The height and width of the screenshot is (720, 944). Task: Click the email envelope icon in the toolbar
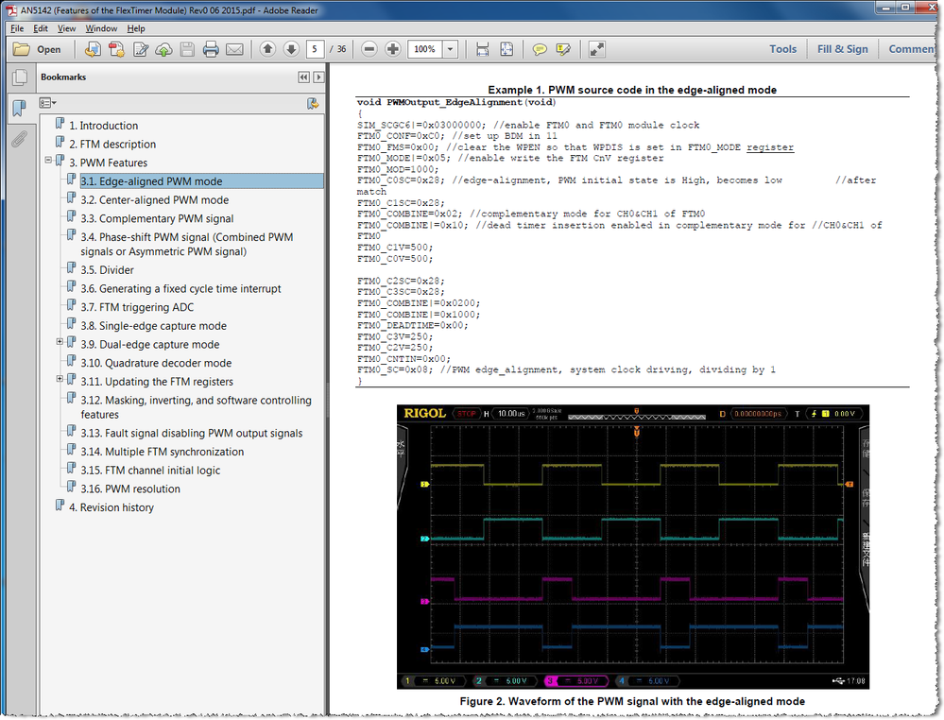coord(234,49)
